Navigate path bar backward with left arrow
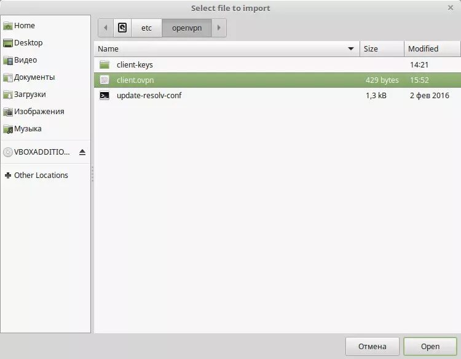 click(x=106, y=28)
